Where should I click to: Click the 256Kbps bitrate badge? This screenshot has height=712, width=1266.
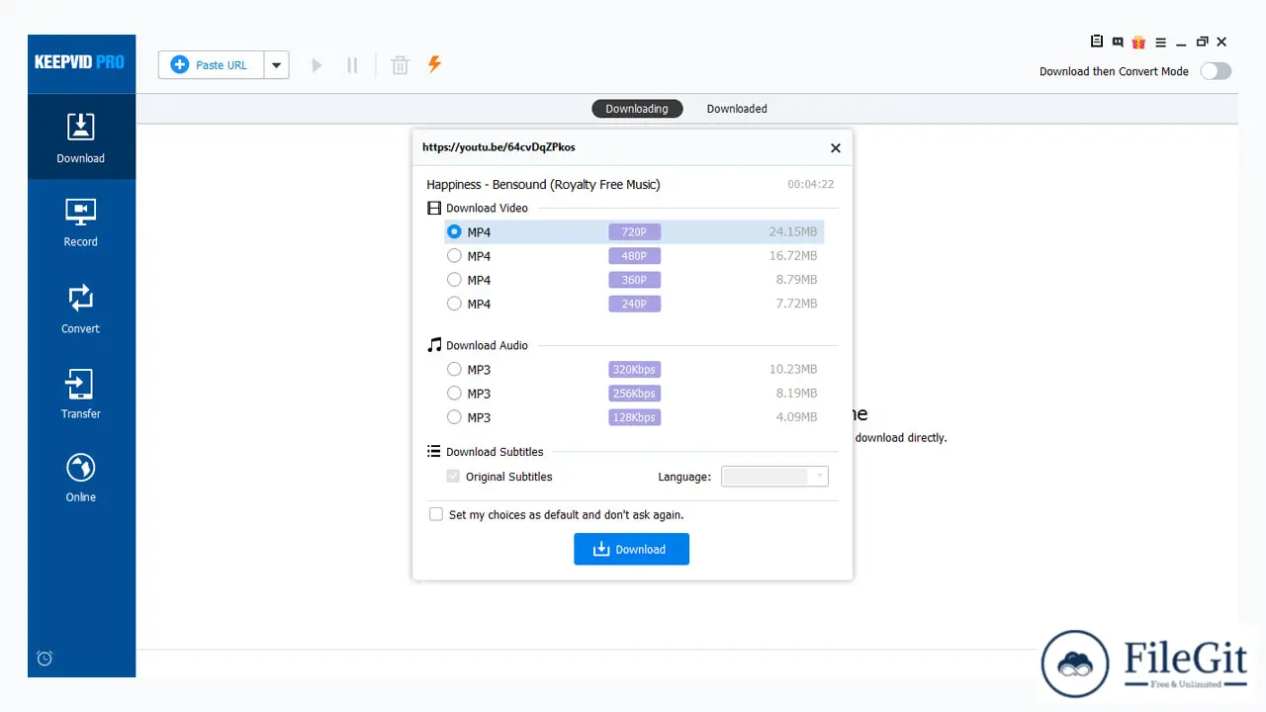(634, 394)
